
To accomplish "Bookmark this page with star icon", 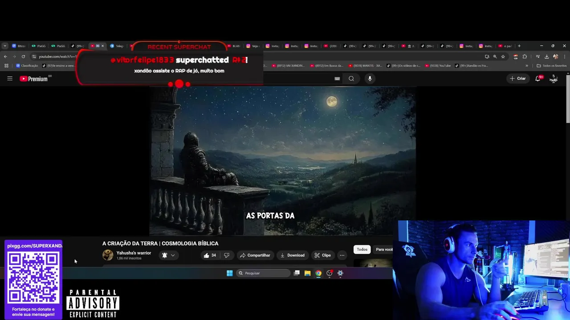I will click(x=503, y=56).
